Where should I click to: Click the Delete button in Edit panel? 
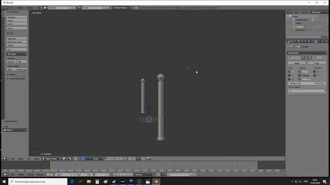(x=16, y=45)
